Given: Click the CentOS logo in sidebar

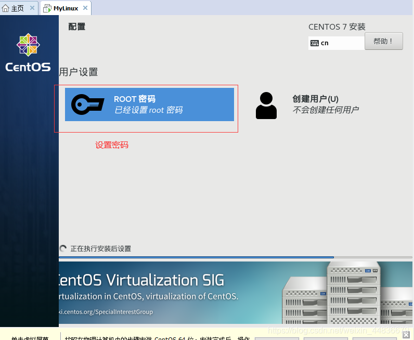Looking at the screenshot, I should click(28, 53).
